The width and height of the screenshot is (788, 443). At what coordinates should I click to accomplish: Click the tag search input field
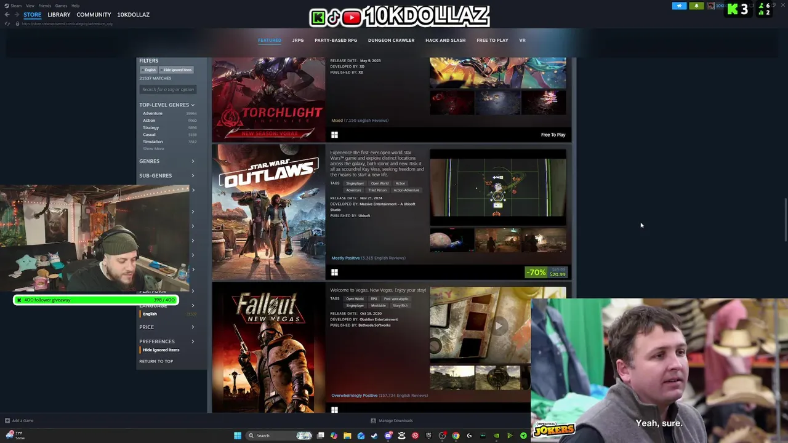click(168, 90)
